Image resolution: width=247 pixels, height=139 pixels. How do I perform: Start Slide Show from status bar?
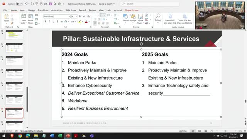point(212,131)
